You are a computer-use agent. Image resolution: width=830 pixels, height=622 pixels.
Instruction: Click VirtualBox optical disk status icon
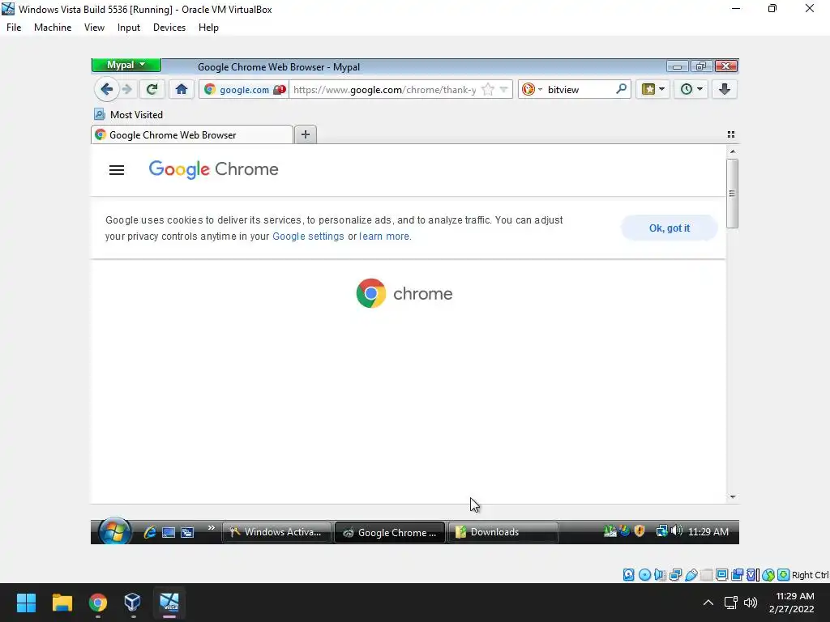(x=644, y=575)
